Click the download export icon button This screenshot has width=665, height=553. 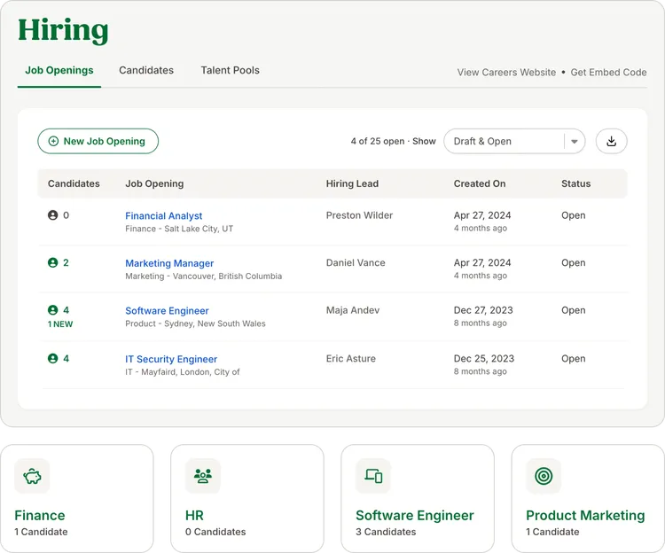(x=611, y=141)
